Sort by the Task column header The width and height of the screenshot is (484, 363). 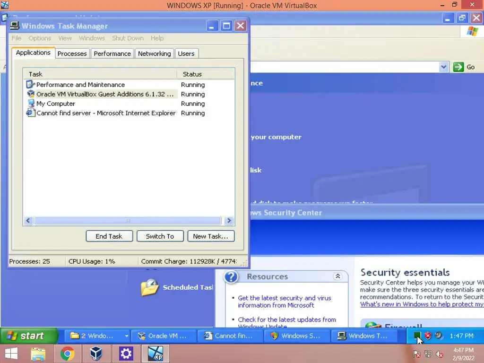point(100,74)
